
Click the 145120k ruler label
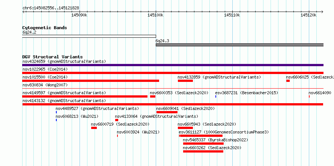click(x=308, y=15)
